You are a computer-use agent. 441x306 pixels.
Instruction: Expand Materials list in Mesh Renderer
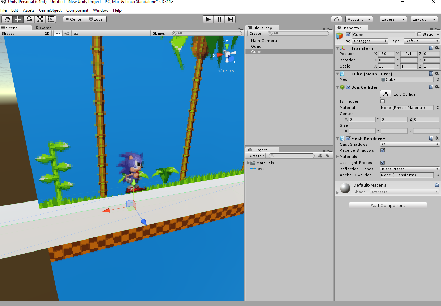tap(337, 157)
